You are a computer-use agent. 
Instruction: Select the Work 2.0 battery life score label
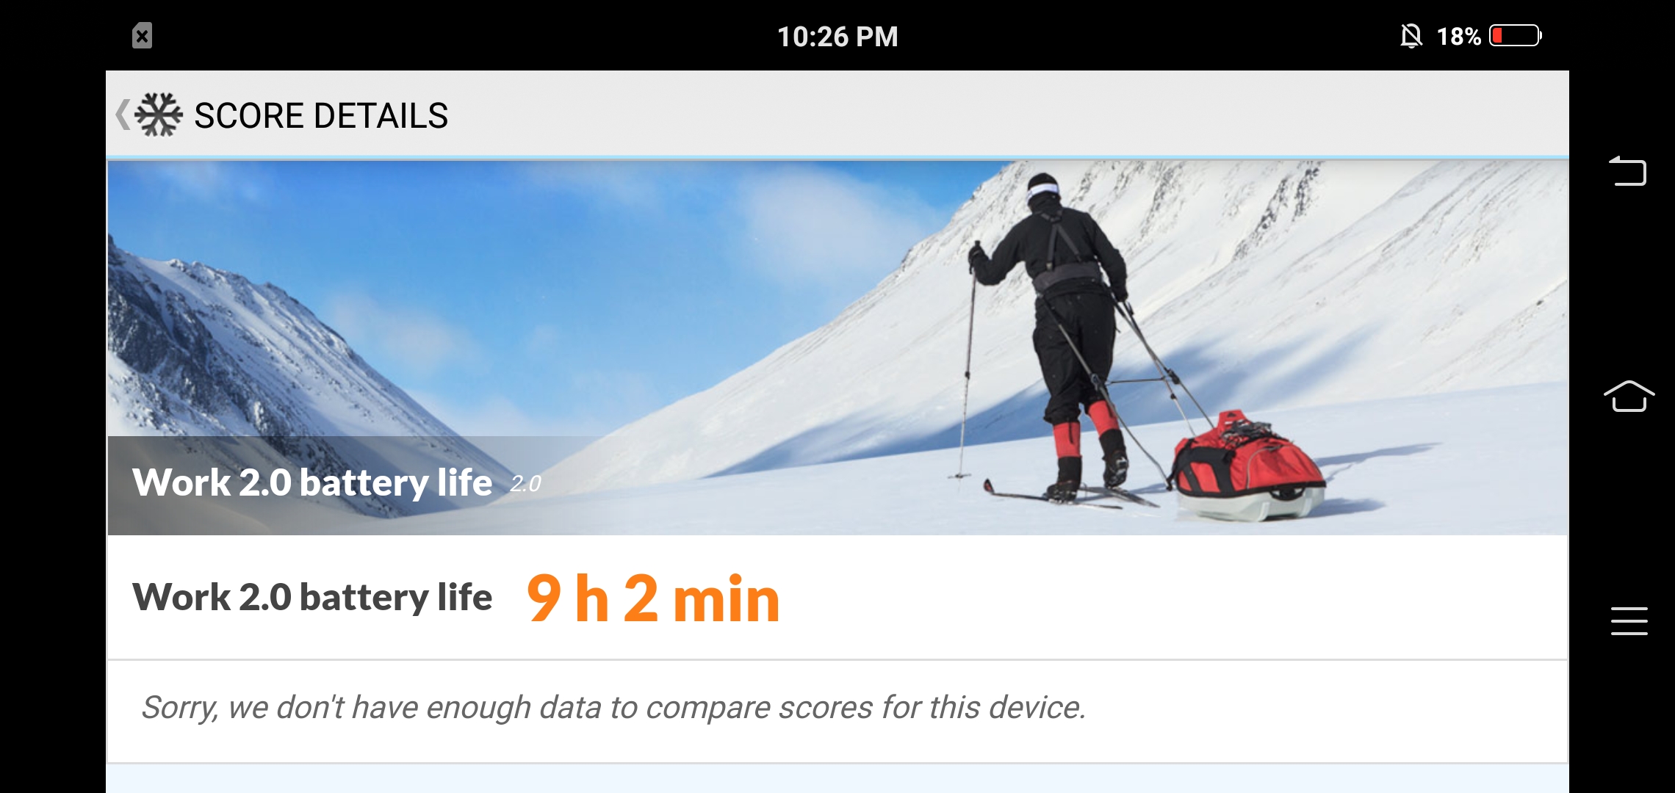pyautogui.click(x=312, y=597)
